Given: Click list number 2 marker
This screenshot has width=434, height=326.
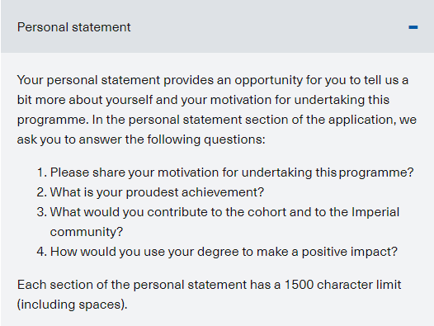Looking at the screenshot, I should [x=41, y=192].
